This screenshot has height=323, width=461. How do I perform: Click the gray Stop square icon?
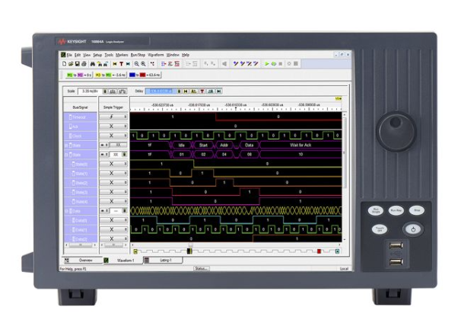(281, 63)
